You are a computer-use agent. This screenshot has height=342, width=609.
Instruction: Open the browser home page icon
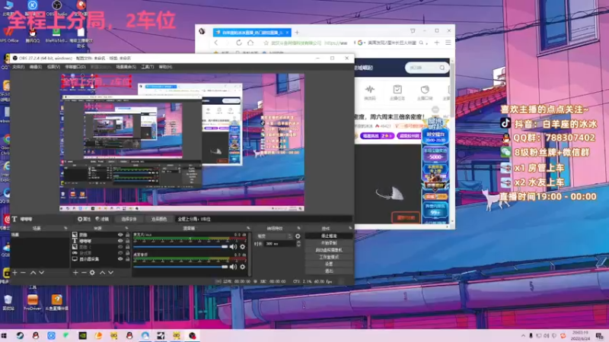point(250,43)
